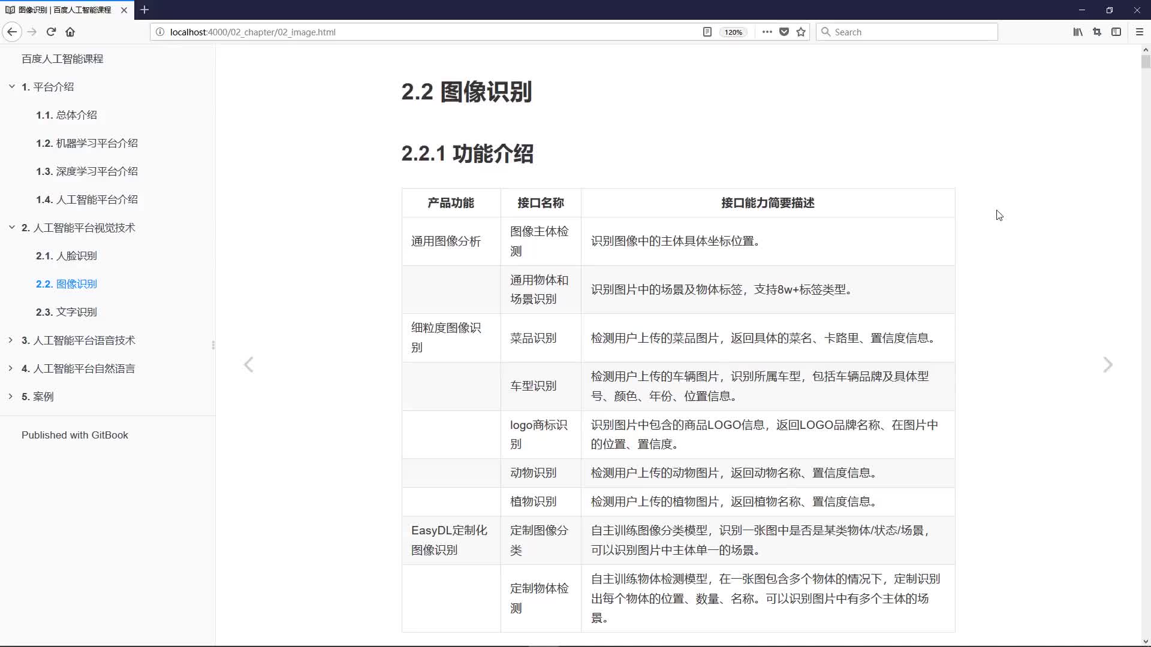Take a screenshot crop icon
This screenshot has width=1151, height=647.
[1097, 32]
